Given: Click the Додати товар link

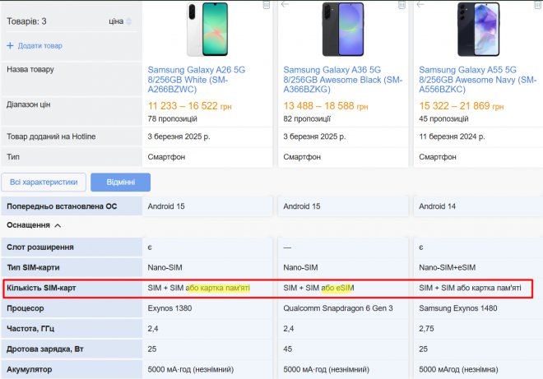Looking at the screenshot, I should (x=40, y=45).
